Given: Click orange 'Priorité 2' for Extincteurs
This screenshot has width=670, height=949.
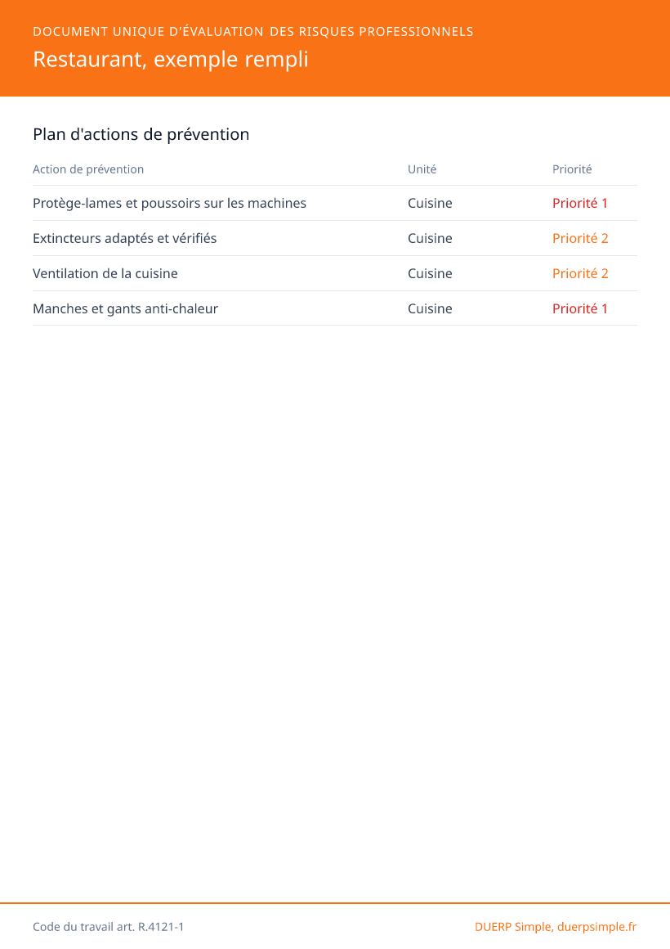Looking at the screenshot, I should pyautogui.click(x=580, y=238).
